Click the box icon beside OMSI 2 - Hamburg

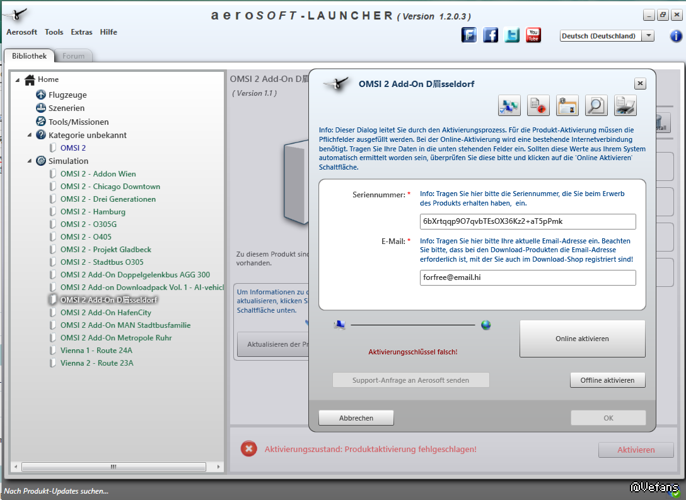52,212
